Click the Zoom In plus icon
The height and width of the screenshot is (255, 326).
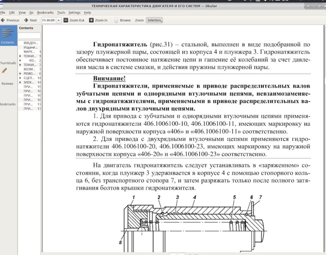(91, 20)
